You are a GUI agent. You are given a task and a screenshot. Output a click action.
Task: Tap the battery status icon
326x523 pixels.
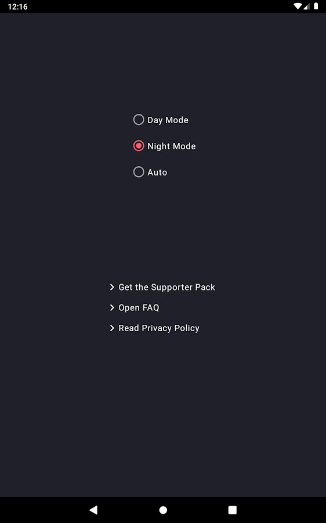316,6
